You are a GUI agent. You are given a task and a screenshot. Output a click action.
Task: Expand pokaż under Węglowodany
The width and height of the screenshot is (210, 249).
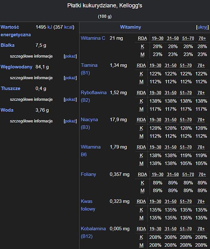click(70, 78)
